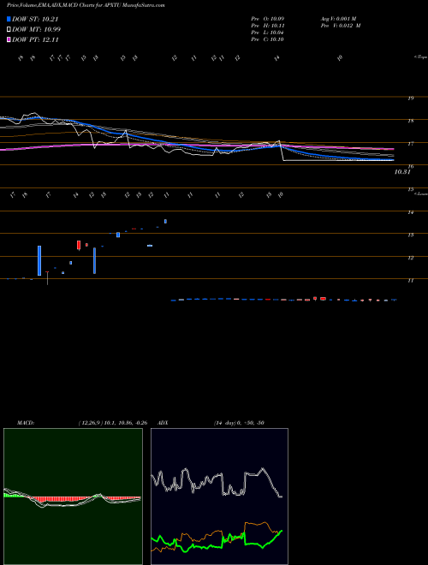Screen dimensions: 428x565
Task: Click the 18 price axis label
Action: pyautogui.click(x=410, y=121)
